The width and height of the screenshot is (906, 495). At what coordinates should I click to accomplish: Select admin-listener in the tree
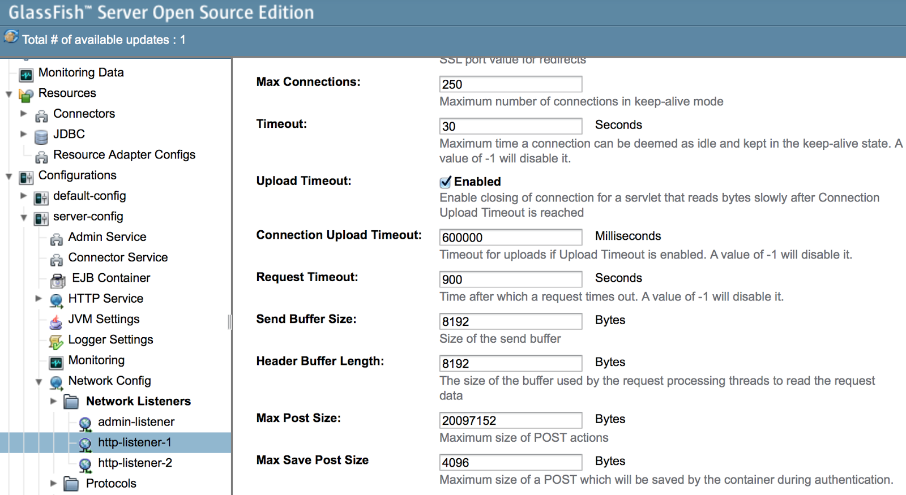(136, 421)
